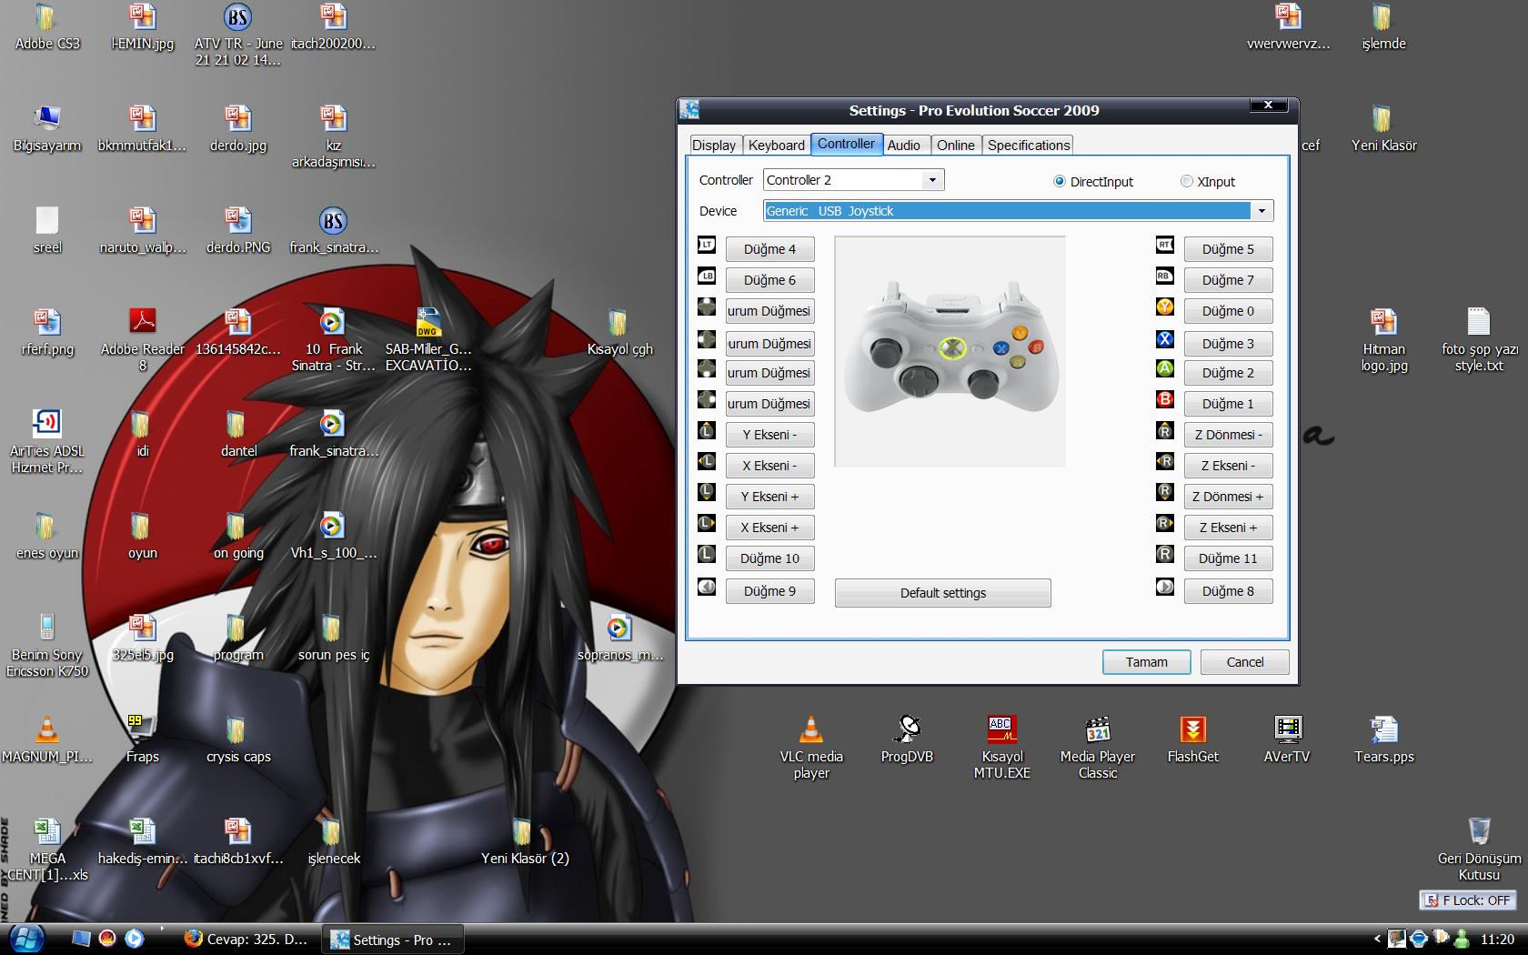Select the FlashGet desktop icon
Image resolution: width=1528 pixels, height=955 pixels.
pyautogui.click(x=1193, y=739)
